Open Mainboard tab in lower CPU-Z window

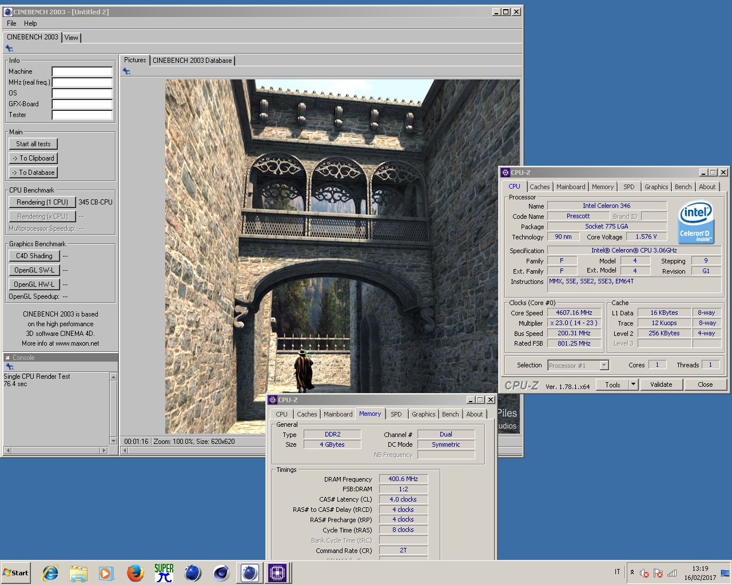[338, 414]
